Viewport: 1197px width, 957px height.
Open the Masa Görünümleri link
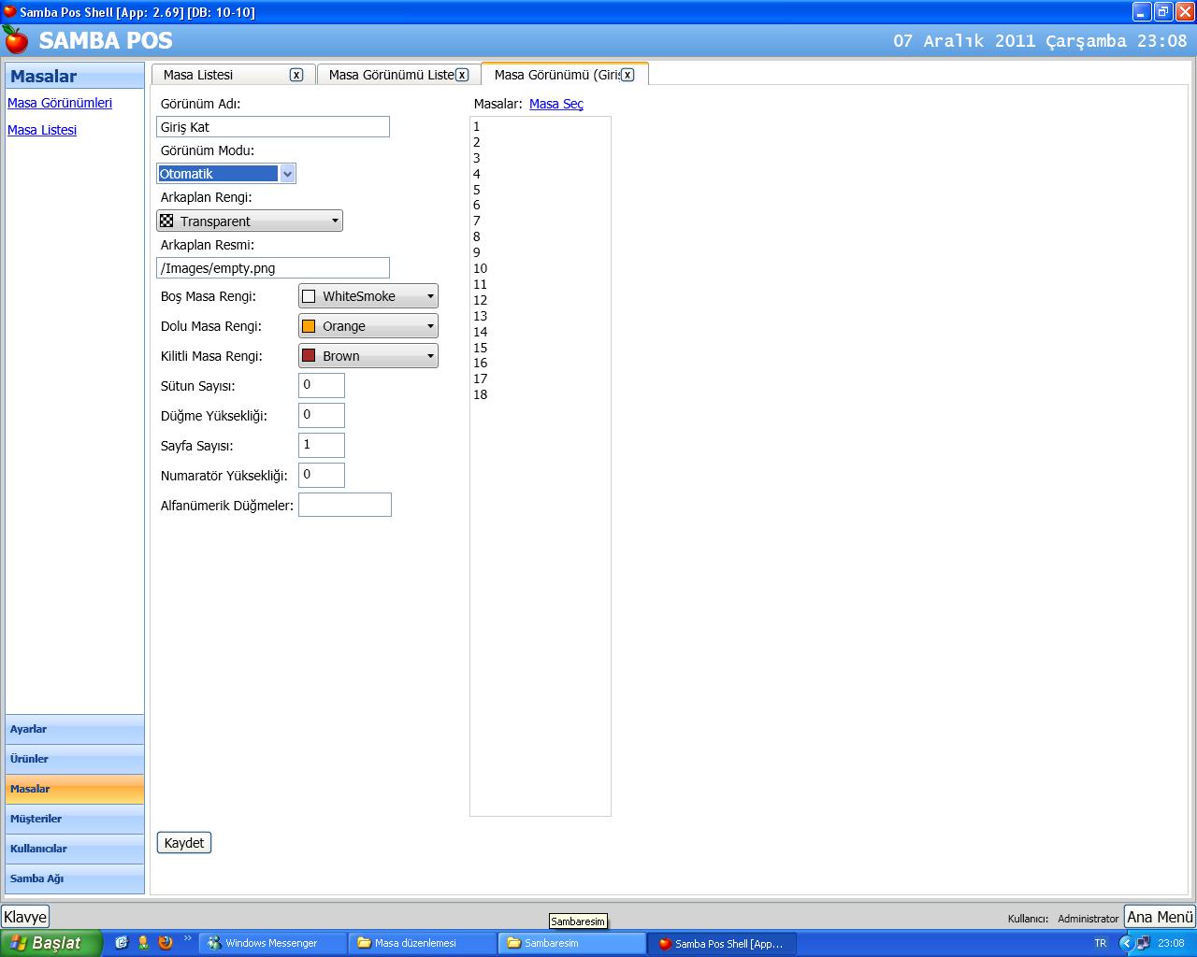coord(60,103)
